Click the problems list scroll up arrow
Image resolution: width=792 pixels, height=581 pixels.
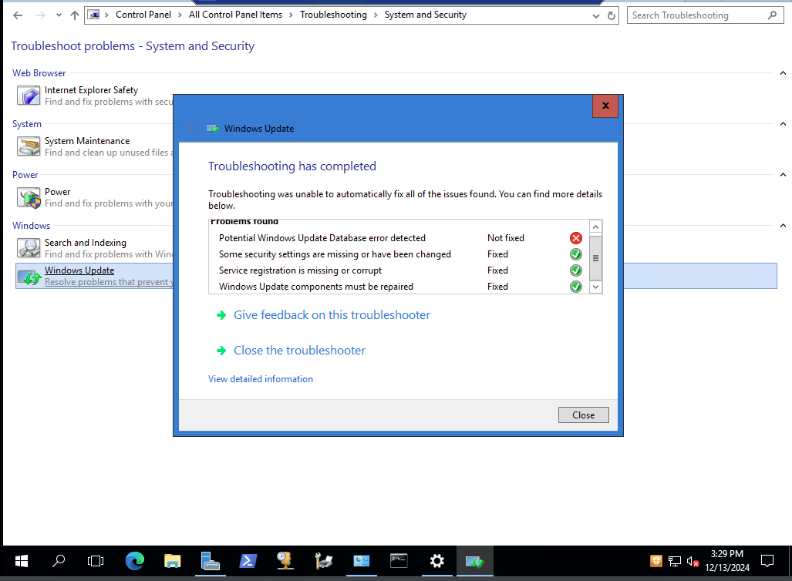[x=595, y=227]
